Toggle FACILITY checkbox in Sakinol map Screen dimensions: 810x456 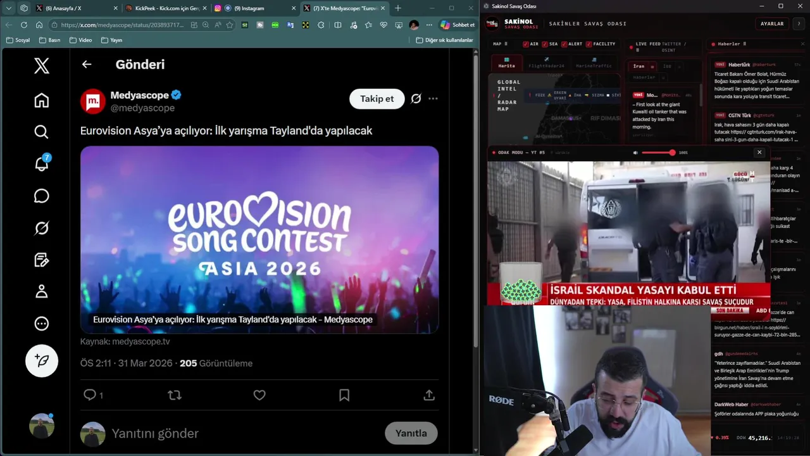(589, 44)
